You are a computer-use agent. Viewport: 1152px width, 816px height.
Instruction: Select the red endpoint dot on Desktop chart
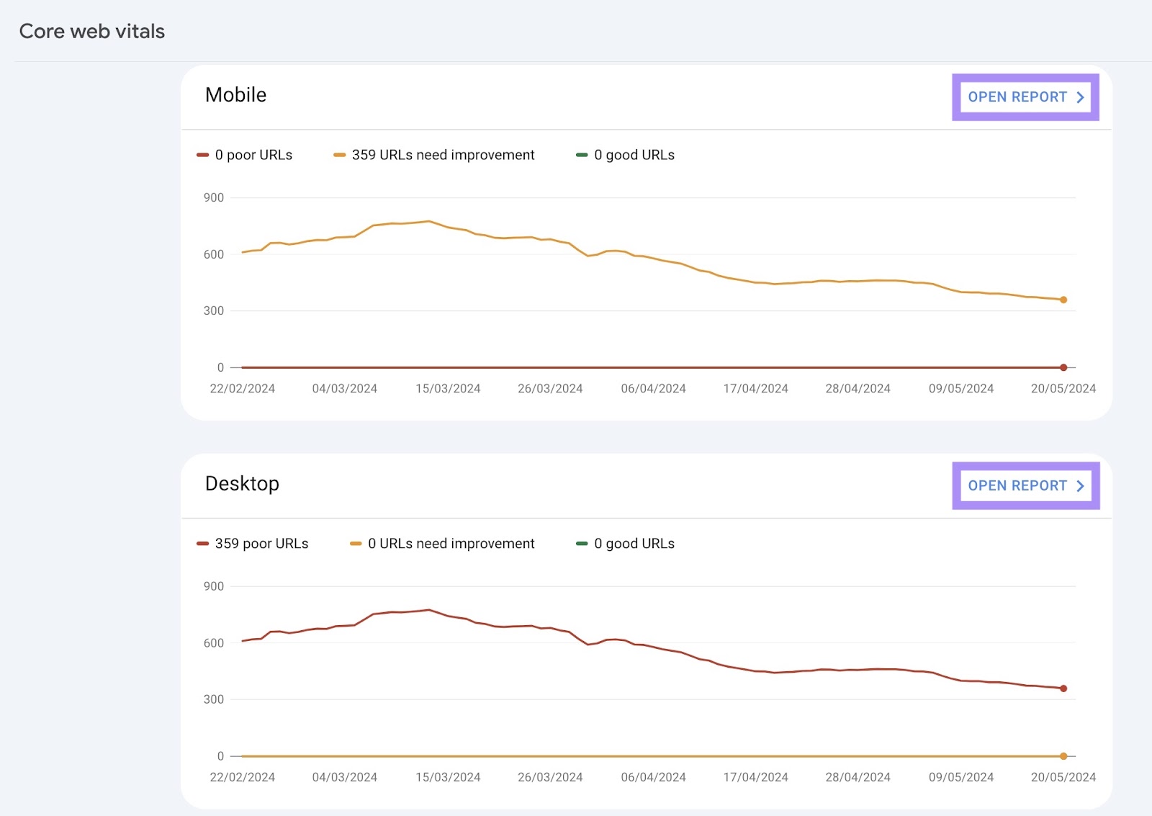coord(1063,688)
